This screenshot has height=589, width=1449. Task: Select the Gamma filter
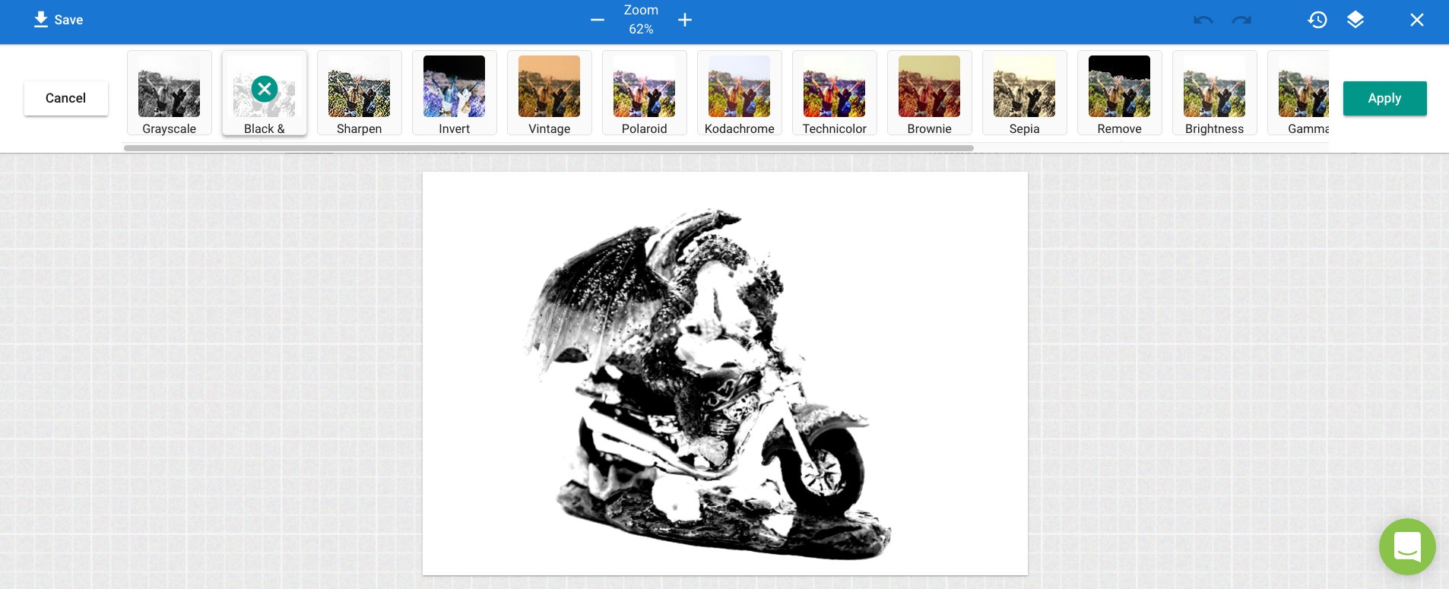click(1298, 93)
